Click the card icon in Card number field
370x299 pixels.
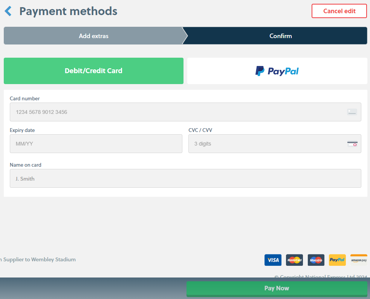(352, 112)
